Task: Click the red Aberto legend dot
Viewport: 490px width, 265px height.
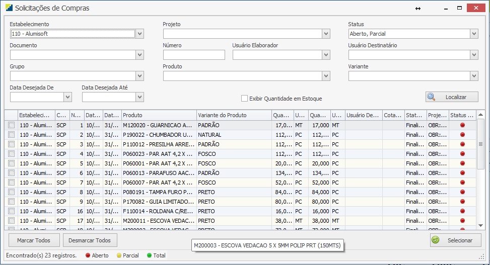Action: (x=88, y=255)
